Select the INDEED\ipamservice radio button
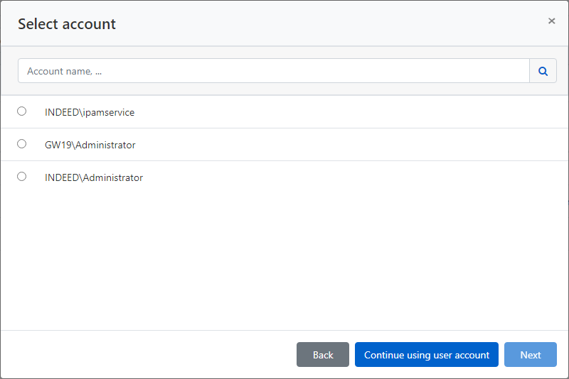Viewport: 569px width, 379px height. [22, 111]
